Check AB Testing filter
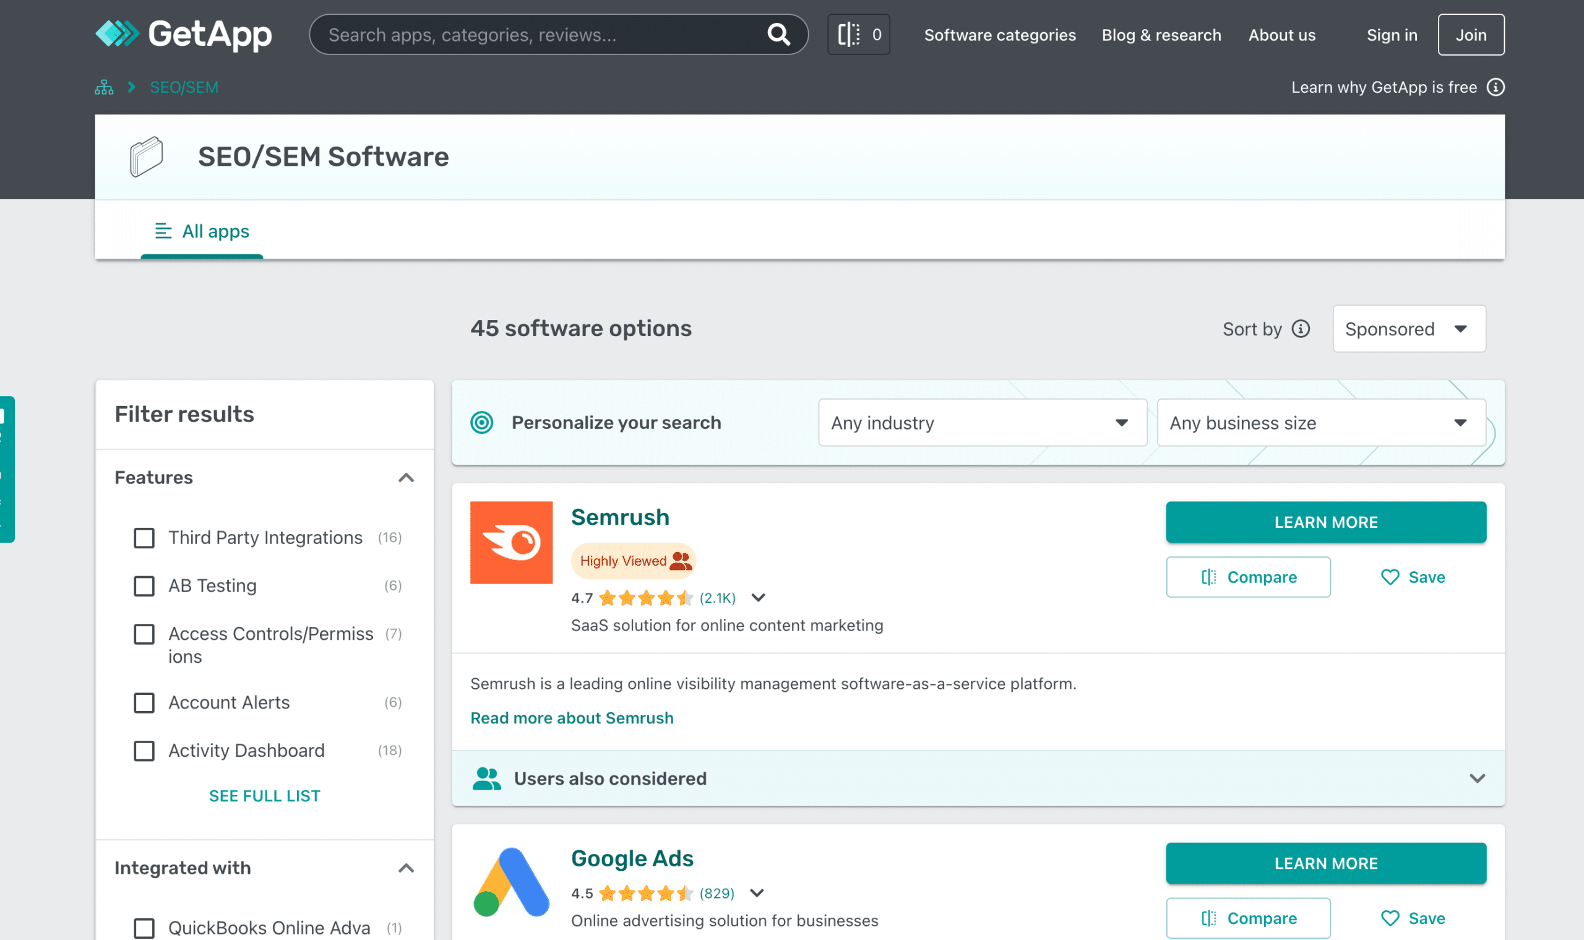 coord(144,586)
